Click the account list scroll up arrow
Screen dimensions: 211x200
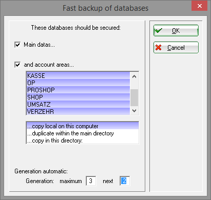(x=135, y=76)
